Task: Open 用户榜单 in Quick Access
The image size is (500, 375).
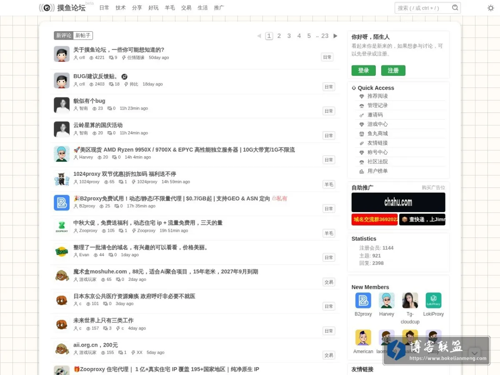Action: pos(377,171)
